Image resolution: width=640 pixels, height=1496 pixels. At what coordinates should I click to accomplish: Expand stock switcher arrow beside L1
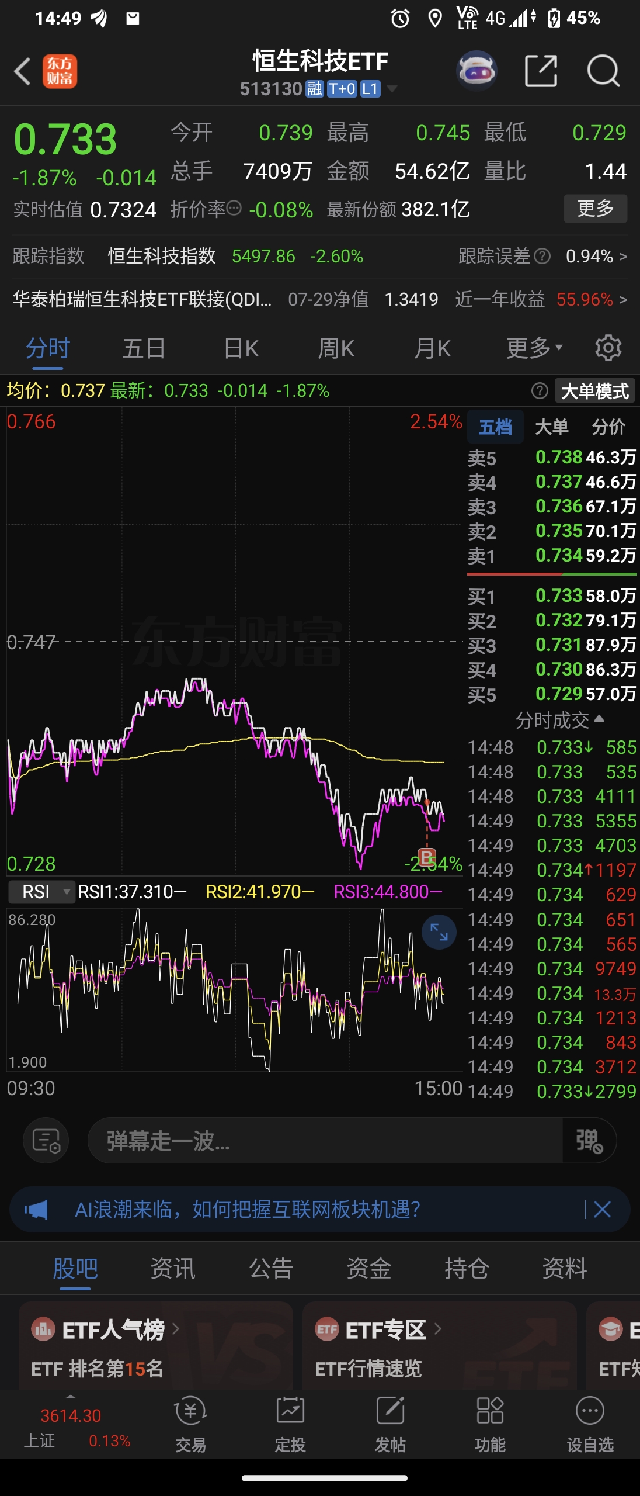coord(392,89)
